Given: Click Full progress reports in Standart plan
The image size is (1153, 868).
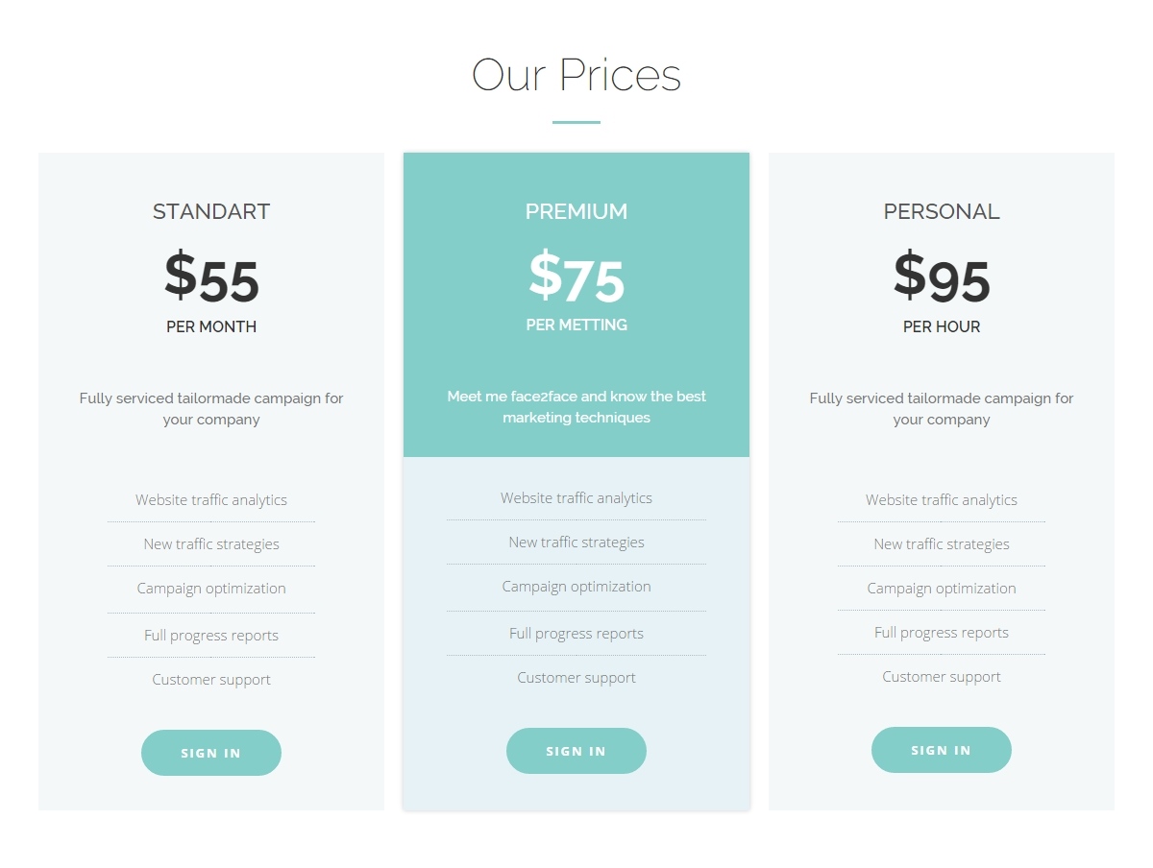Looking at the screenshot, I should point(211,636).
